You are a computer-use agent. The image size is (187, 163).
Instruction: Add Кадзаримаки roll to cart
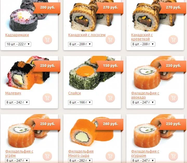[47, 40]
